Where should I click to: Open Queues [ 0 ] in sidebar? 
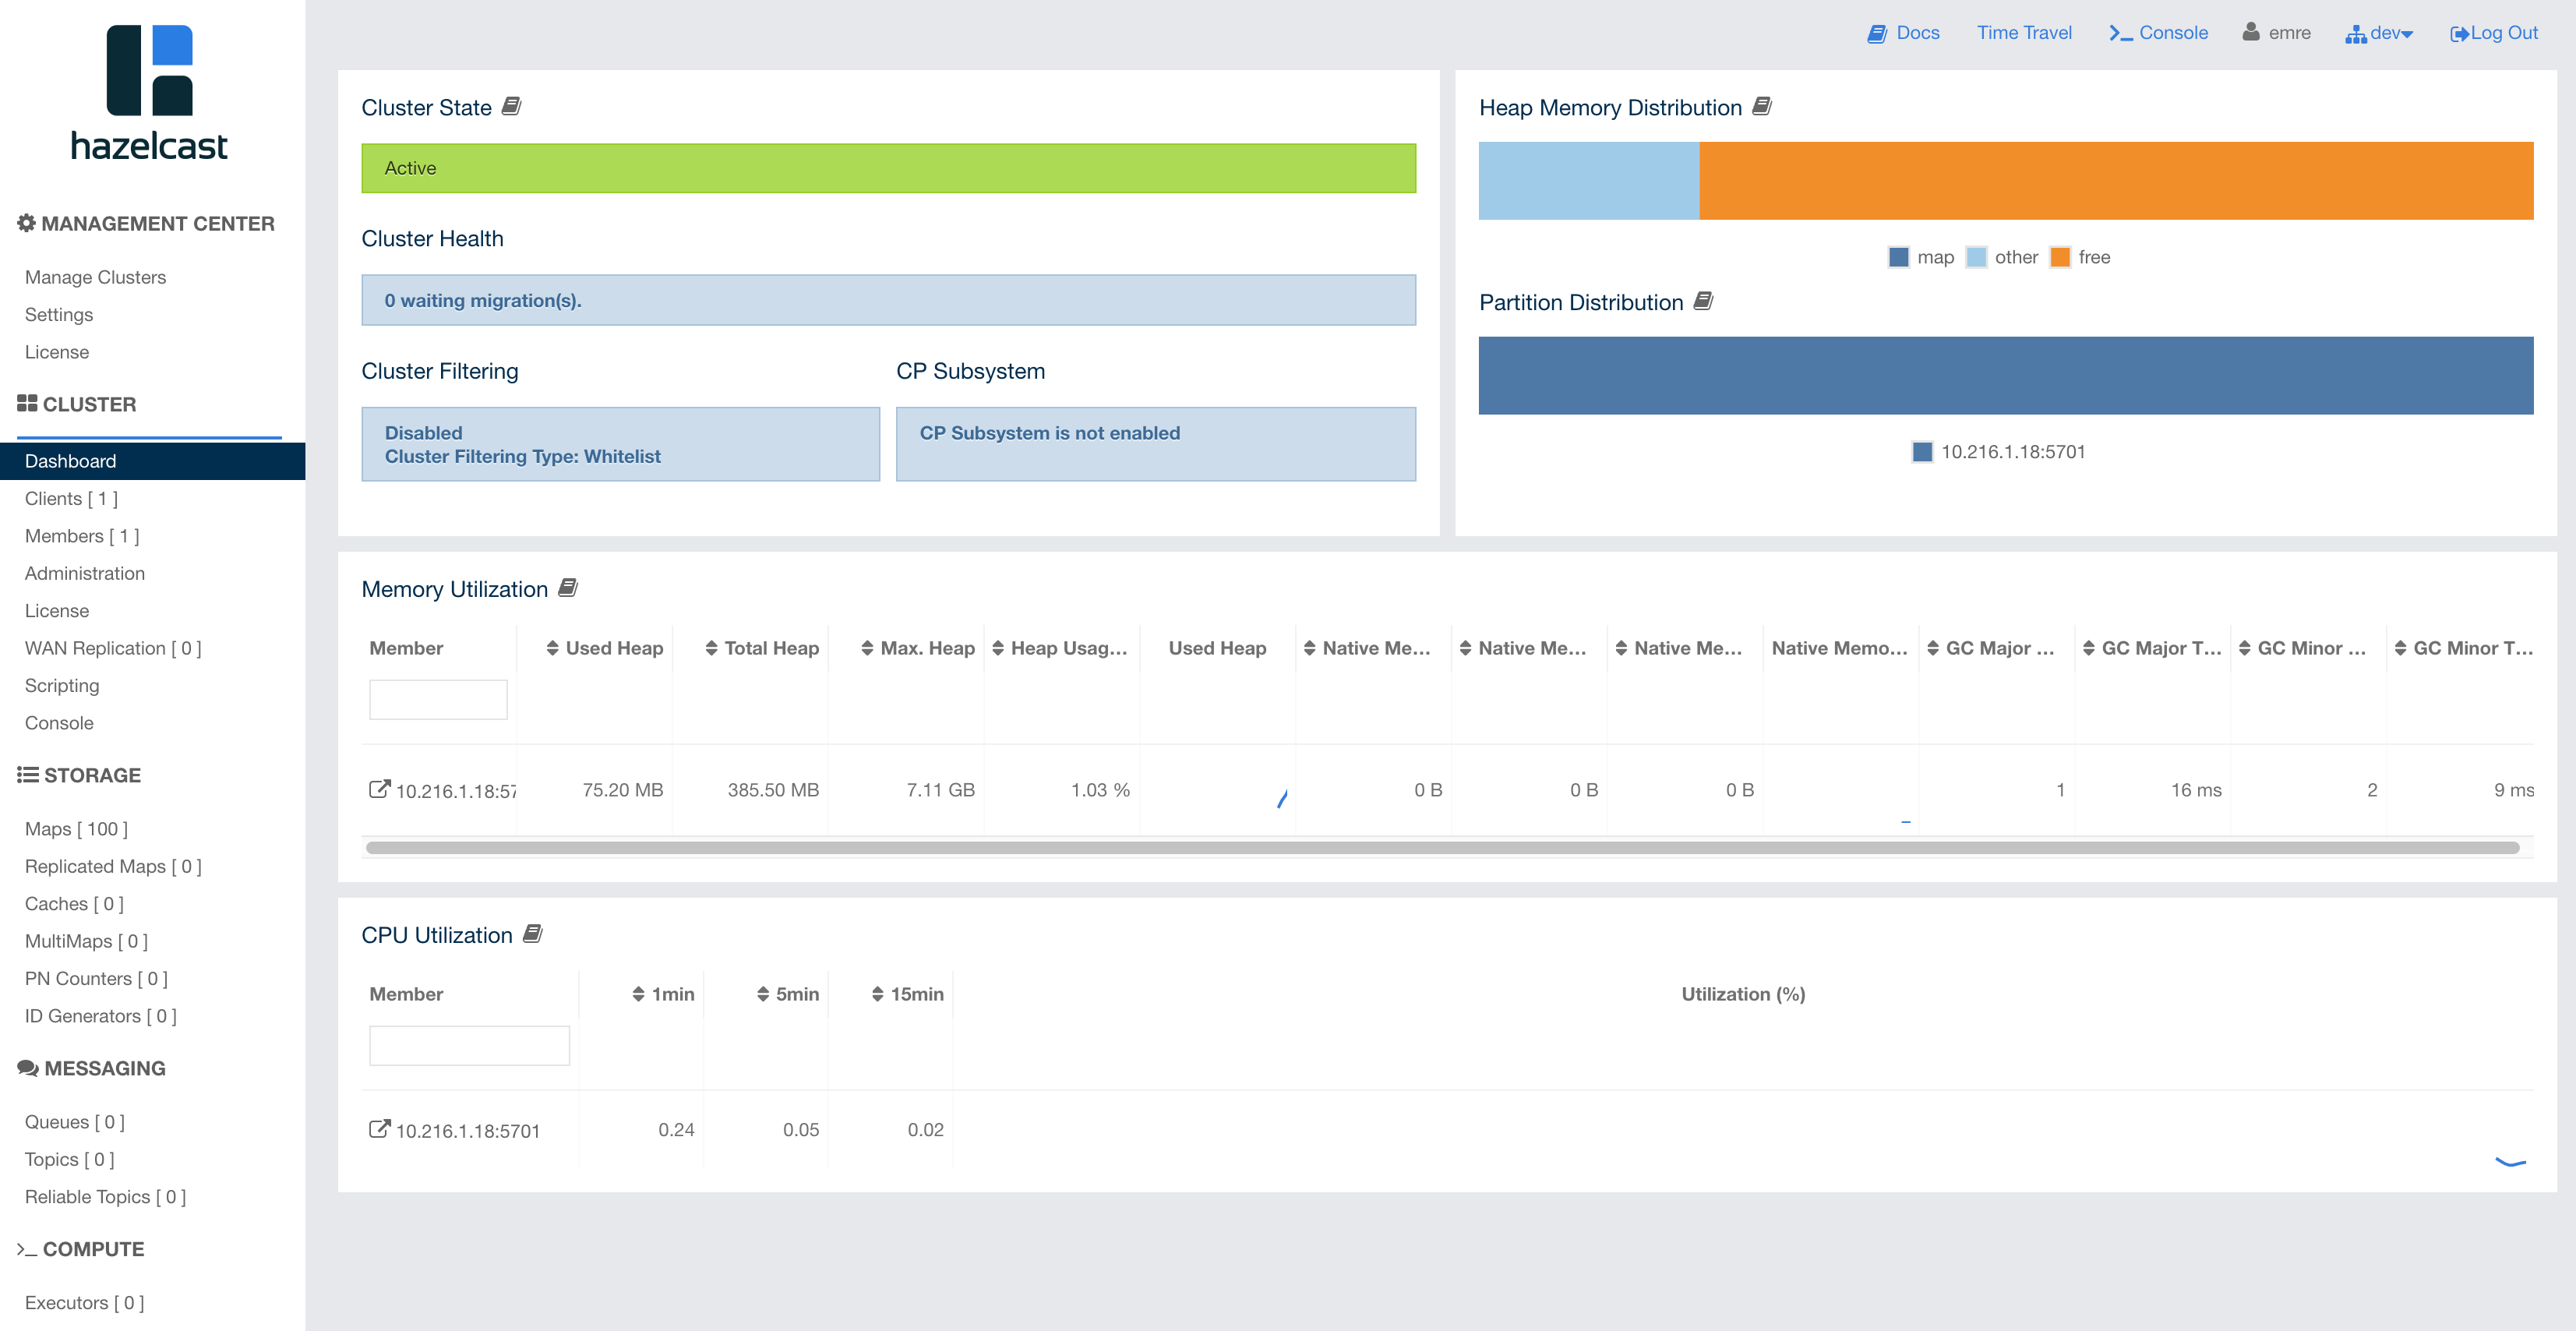(x=75, y=1122)
